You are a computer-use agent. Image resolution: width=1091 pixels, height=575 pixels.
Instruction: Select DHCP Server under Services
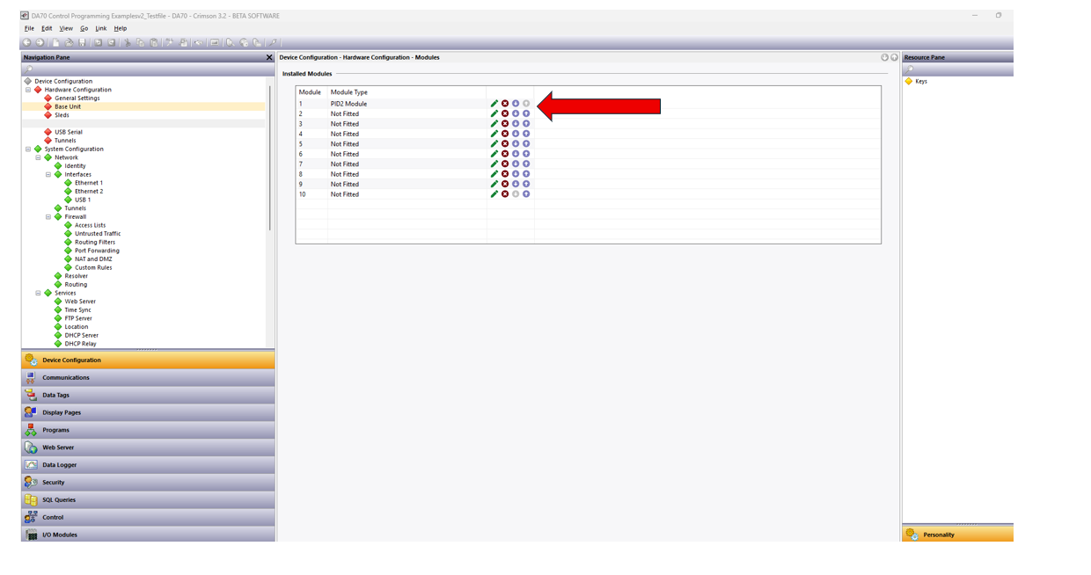pos(81,335)
